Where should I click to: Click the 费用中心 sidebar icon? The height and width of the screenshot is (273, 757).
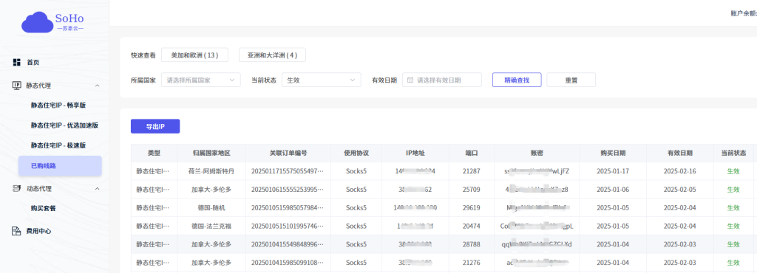tap(17, 231)
